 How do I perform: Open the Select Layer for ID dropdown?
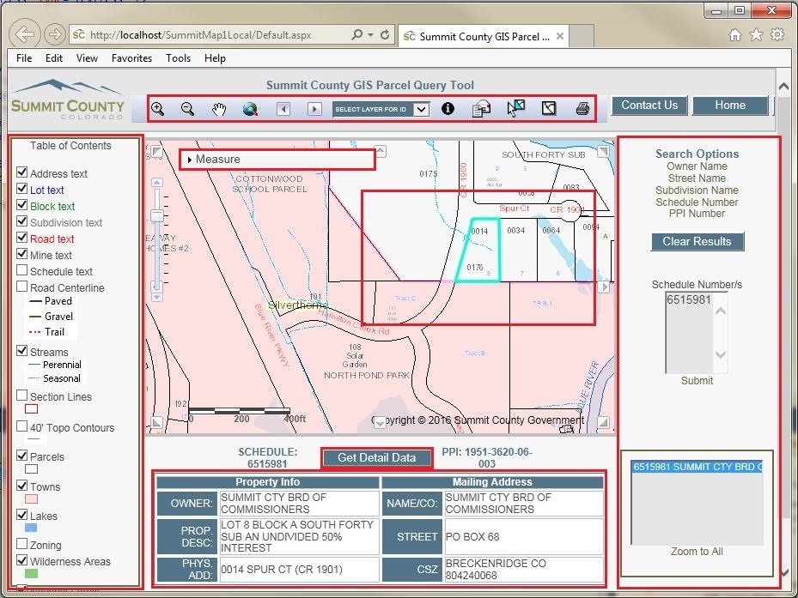point(421,110)
